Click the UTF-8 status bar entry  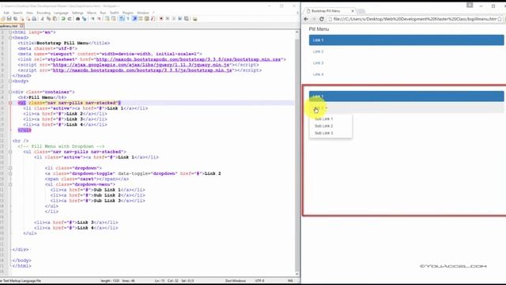point(259,281)
